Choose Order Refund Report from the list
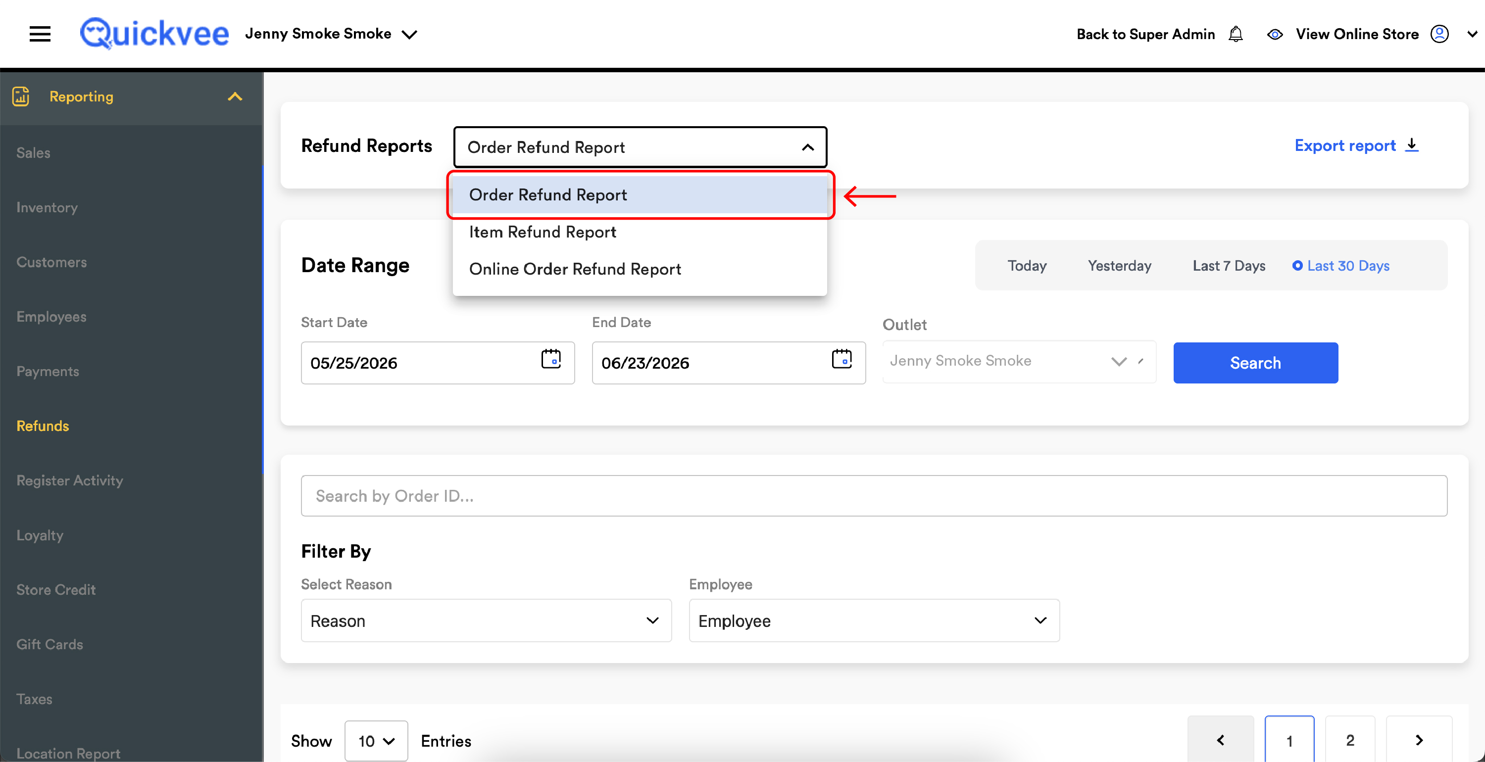The height and width of the screenshot is (762, 1485). point(640,195)
